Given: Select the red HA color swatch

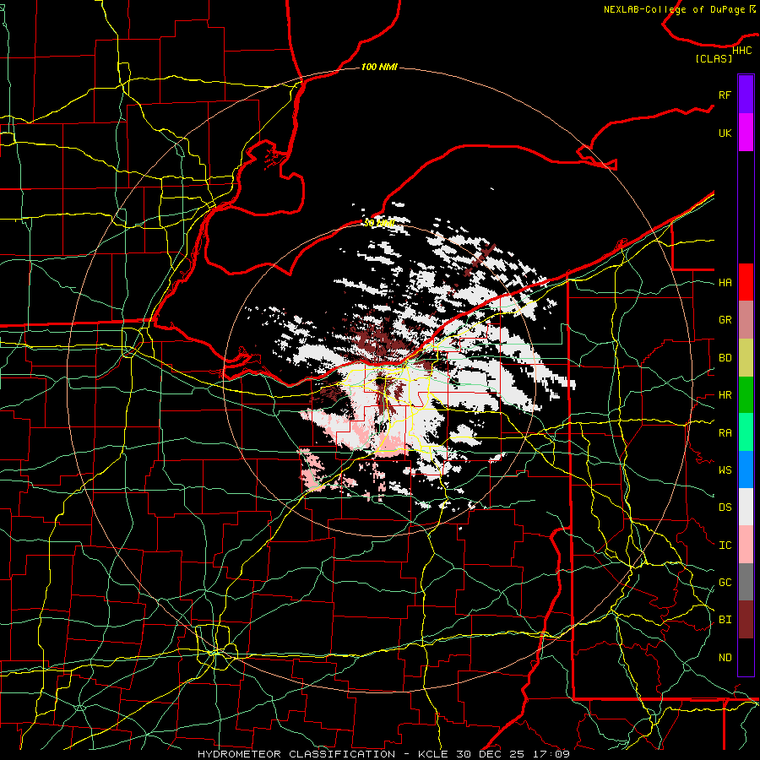Looking at the screenshot, I should (x=746, y=282).
